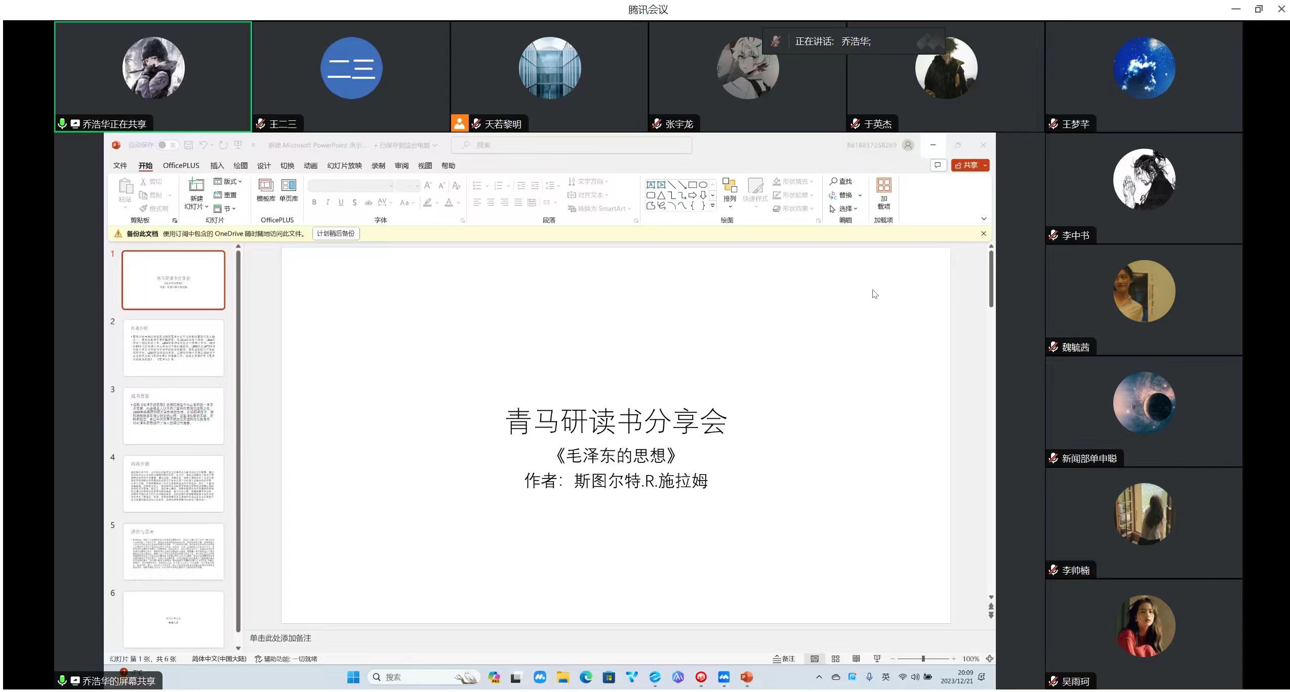Viewport: 1290px width, 692px height.
Task: Click the account profile icon in PowerPoint
Action: click(908, 145)
